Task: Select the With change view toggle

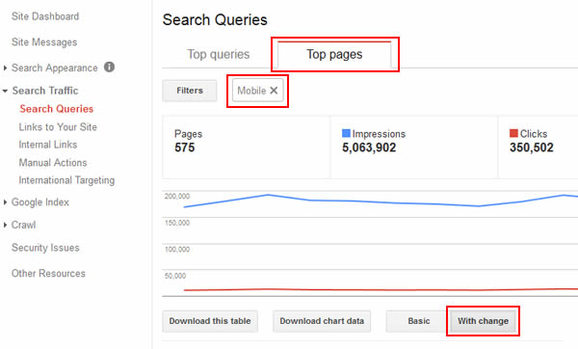Action: (483, 321)
